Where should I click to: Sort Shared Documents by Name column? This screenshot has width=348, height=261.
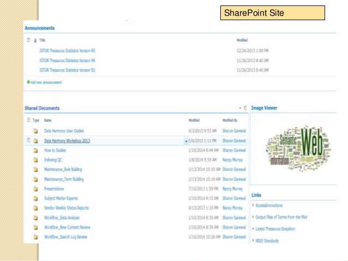(47, 120)
